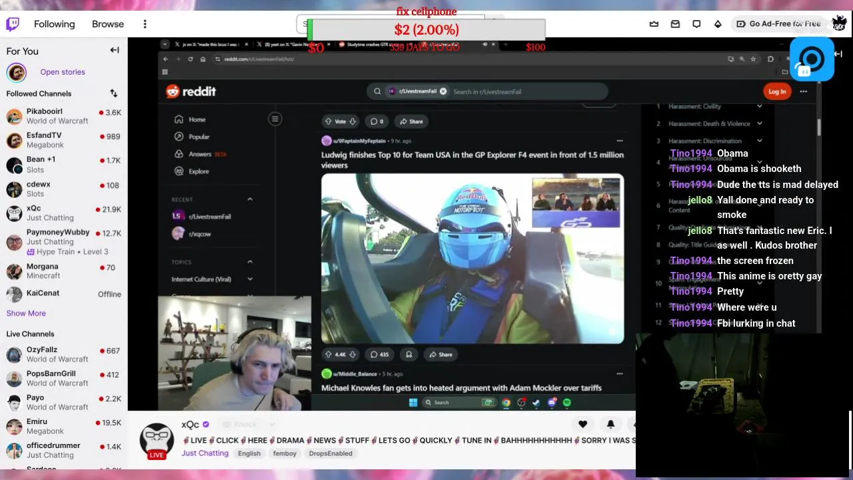This screenshot has width=853, height=480.
Task: Expand Harassment: Civility rule
Action: point(759,106)
